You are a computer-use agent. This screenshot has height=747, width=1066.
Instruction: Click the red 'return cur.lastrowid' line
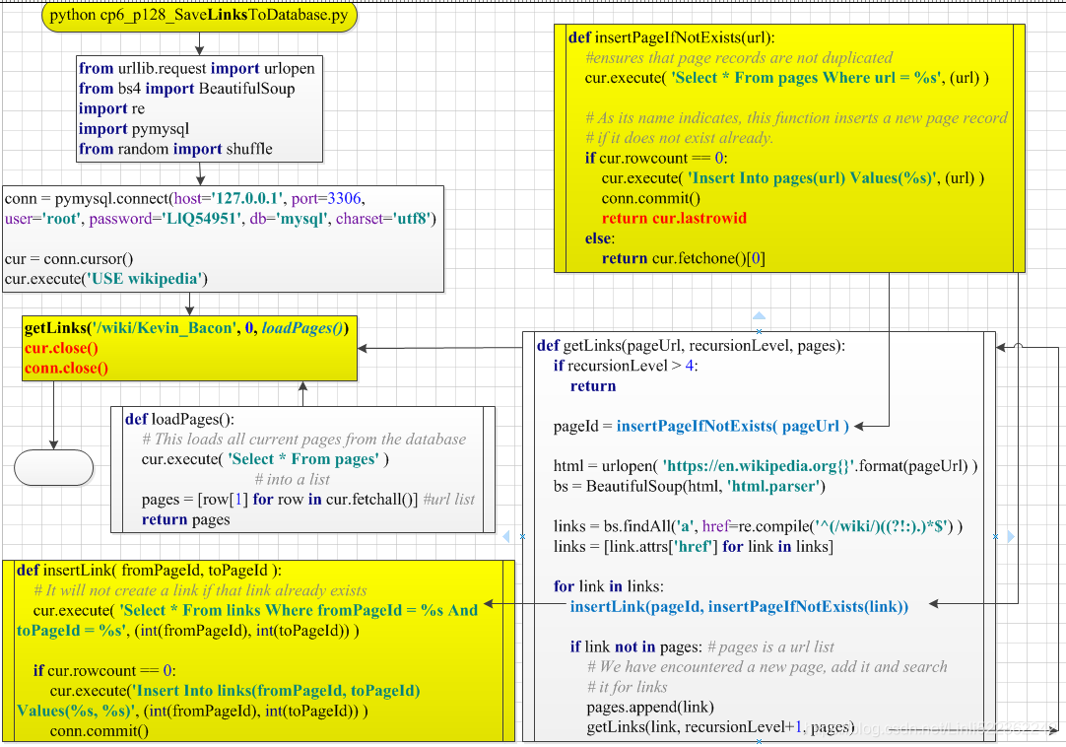pyautogui.click(x=674, y=219)
